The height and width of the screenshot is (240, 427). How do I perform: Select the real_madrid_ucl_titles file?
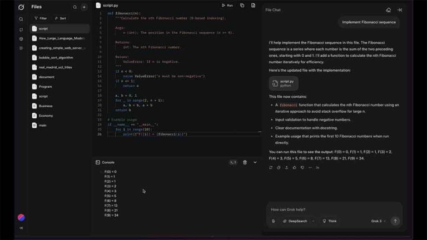(55, 67)
